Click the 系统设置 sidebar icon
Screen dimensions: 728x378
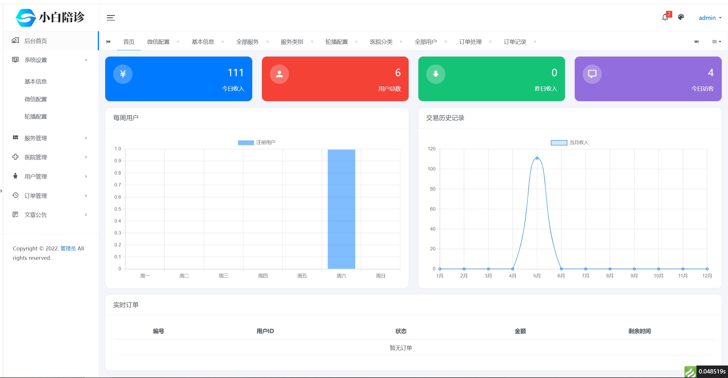pyautogui.click(x=15, y=60)
